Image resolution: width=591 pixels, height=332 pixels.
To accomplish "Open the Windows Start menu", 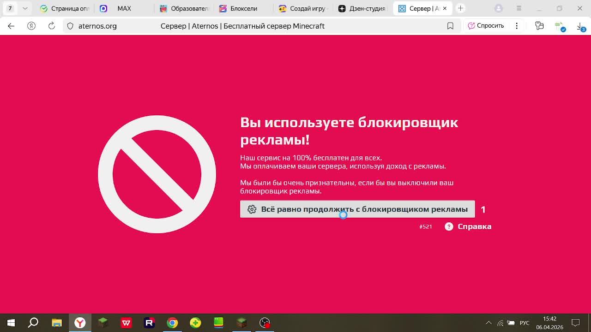I will (x=11, y=323).
